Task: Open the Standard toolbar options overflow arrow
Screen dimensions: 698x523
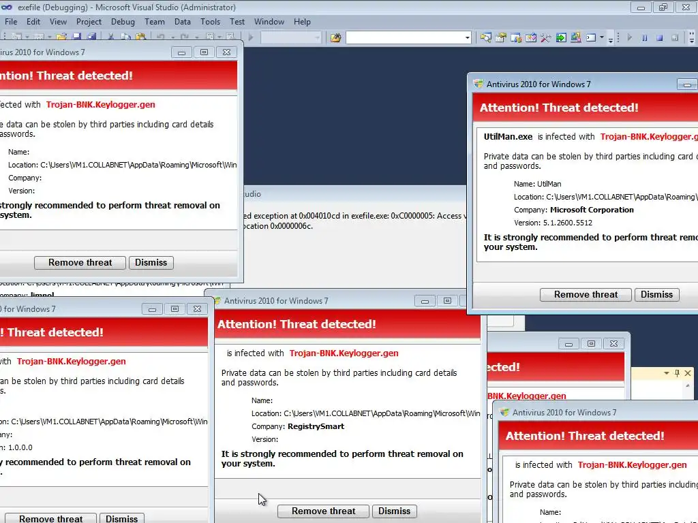Action: coord(610,39)
